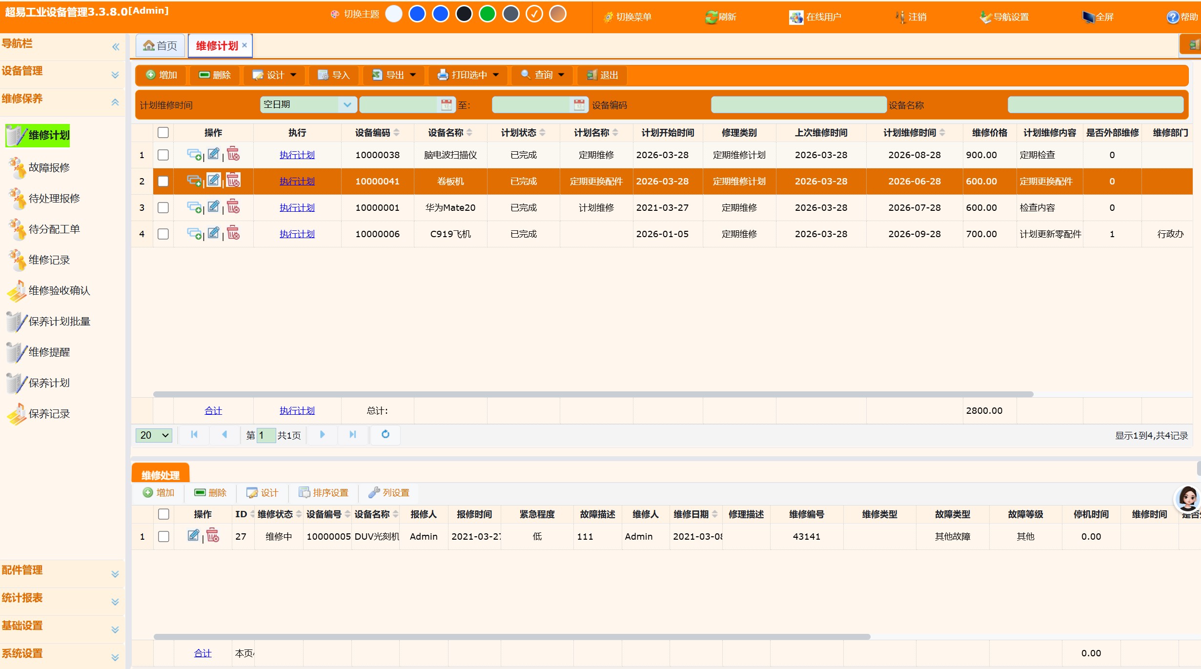Open the page size dropdown showing 20
This screenshot has height=669, width=1201.
pyautogui.click(x=154, y=435)
